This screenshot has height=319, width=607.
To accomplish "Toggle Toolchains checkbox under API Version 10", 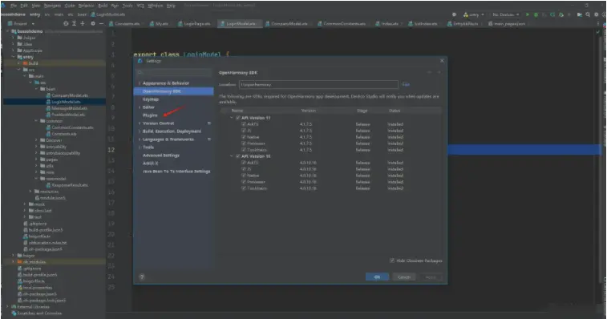I will pyautogui.click(x=244, y=188).
